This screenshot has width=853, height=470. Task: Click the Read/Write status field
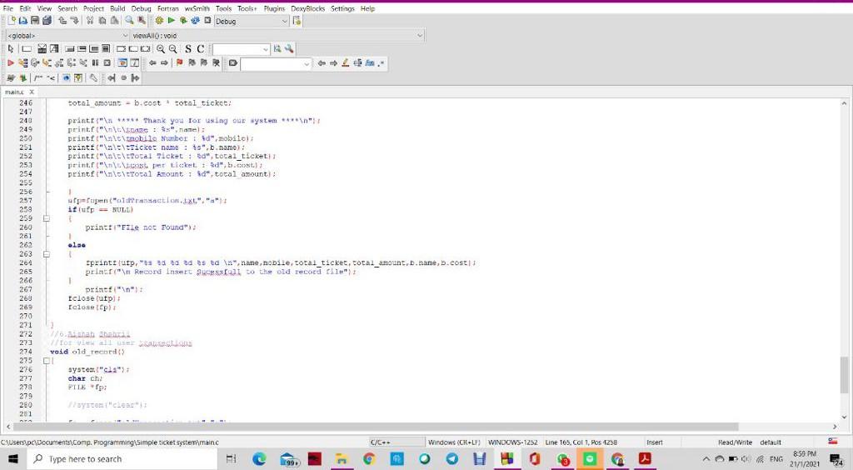(735, 442)
